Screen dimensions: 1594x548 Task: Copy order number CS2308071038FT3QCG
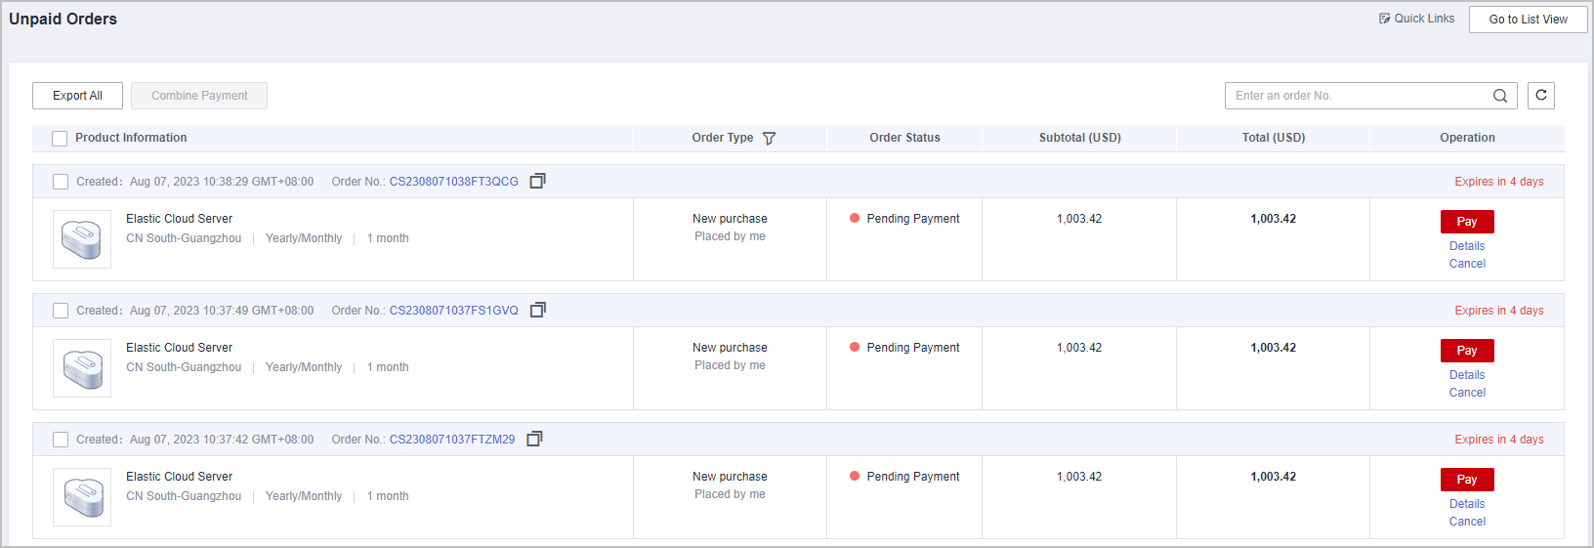(537, 181)
